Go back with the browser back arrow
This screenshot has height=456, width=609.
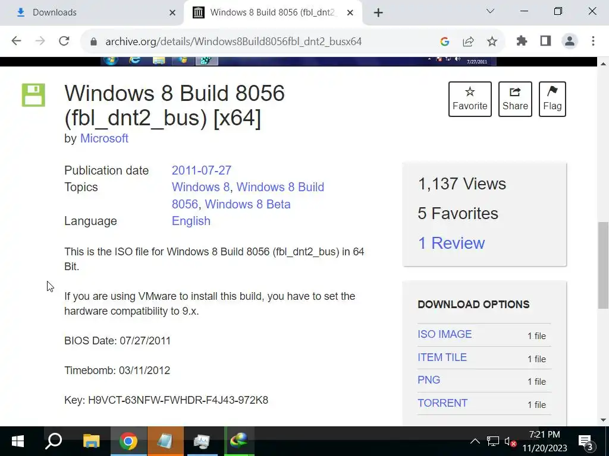pyautogui.click(x=16, y=41)
